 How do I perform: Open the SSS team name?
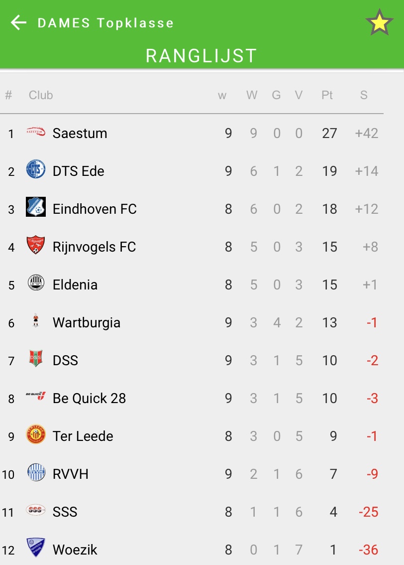(65, 512)
